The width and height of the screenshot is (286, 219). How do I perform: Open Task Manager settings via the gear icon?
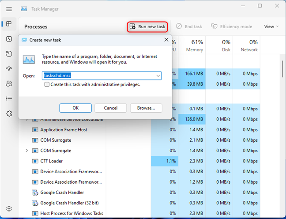click(x=9, y=208)
